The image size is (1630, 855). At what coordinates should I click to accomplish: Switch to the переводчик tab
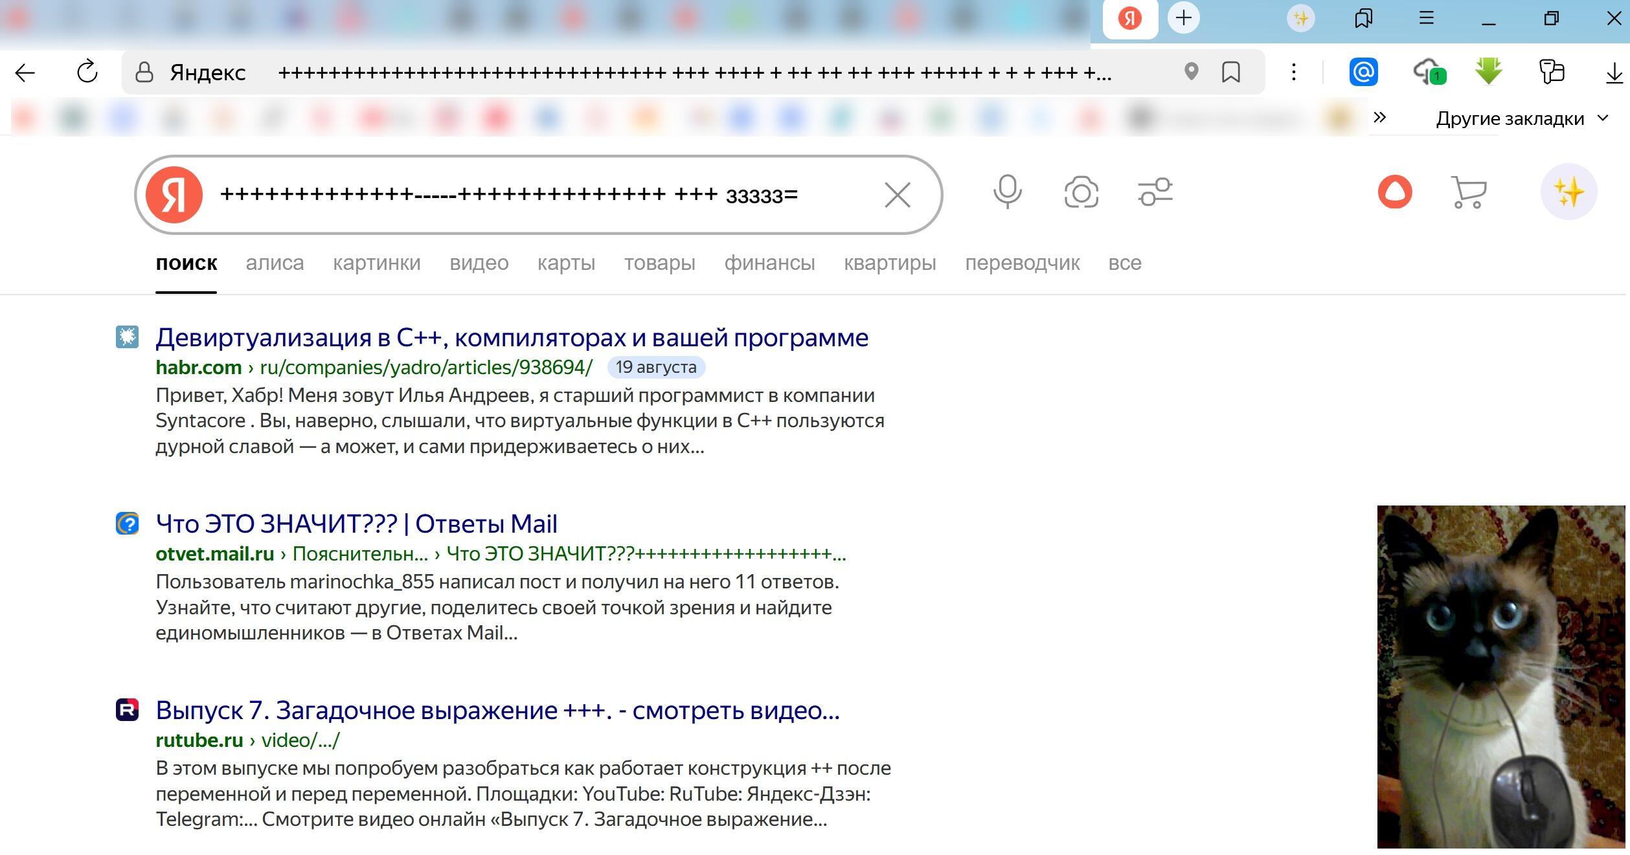point(1022,263)
